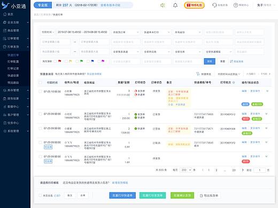Tick the yellow flag checkbox
The width and height of the screenshot is (278, 208).
point(66,61)
